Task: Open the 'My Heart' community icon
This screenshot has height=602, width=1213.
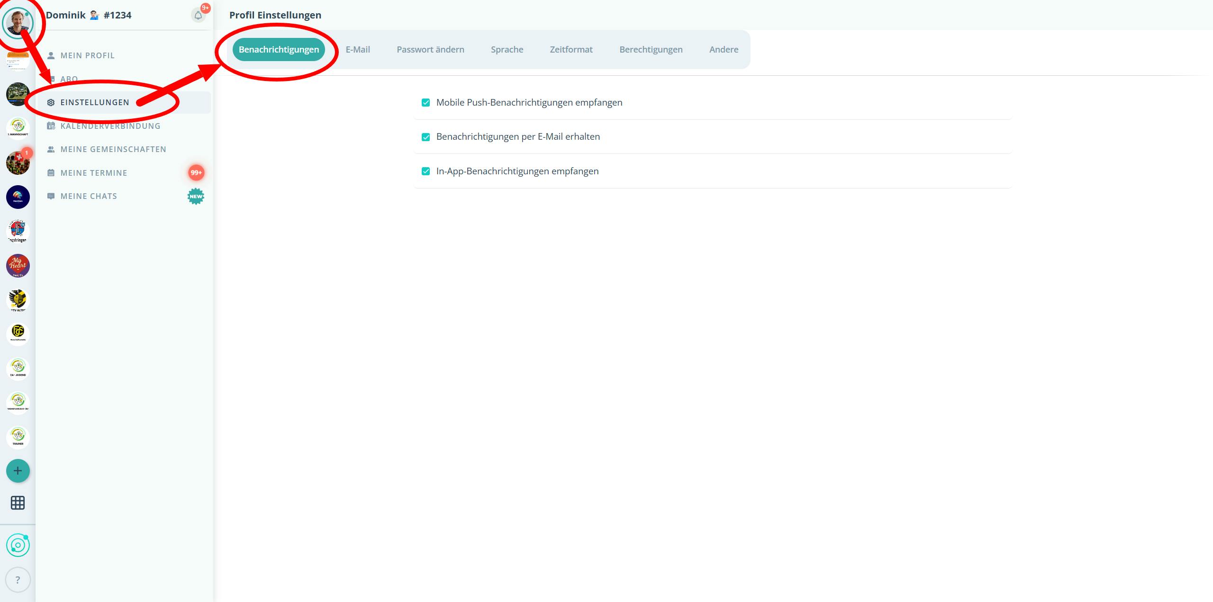Action: 18,265
